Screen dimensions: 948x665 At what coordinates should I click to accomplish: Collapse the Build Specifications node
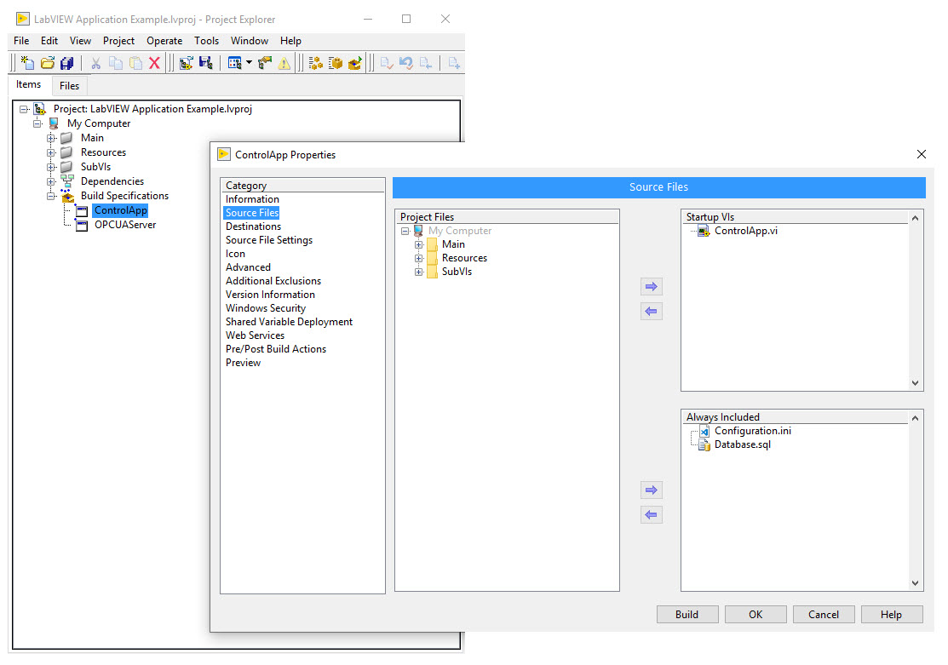51,197
